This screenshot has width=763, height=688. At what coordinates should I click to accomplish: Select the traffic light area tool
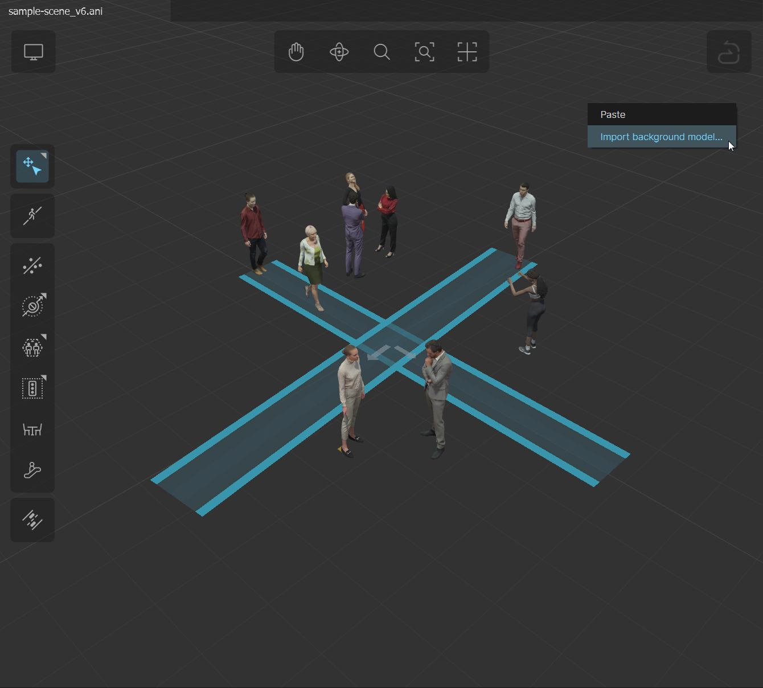(x=32, y=388)
